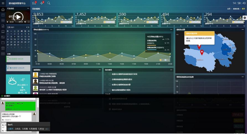Screen dimensions: 247x134
Task: Mute the video volume speaker icon
Action: point(25,22)
